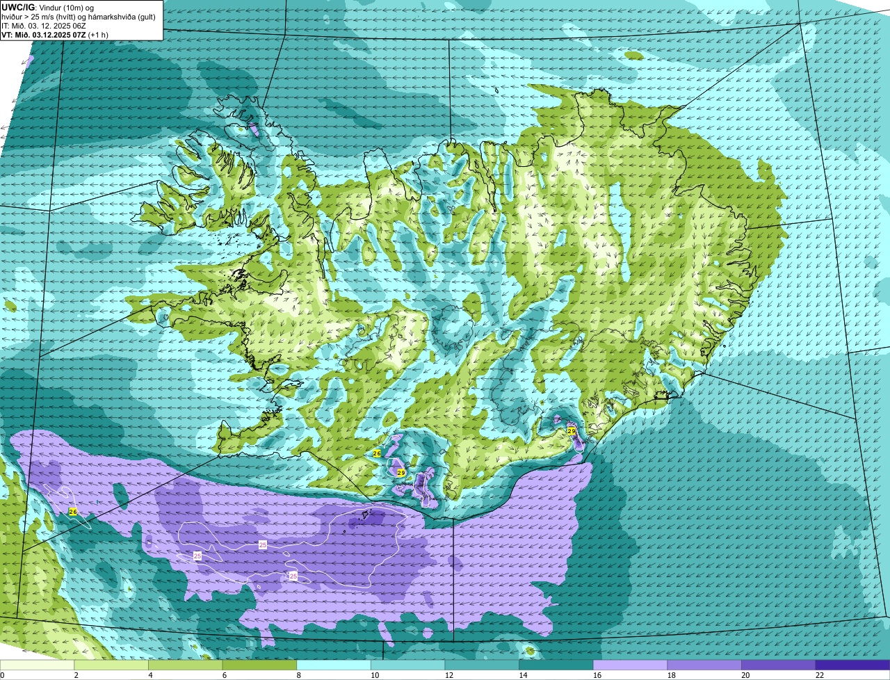The width and height of the screenshot is (890, 680).
Task: Click the legend scale value "22"
Action: [820, 675]
